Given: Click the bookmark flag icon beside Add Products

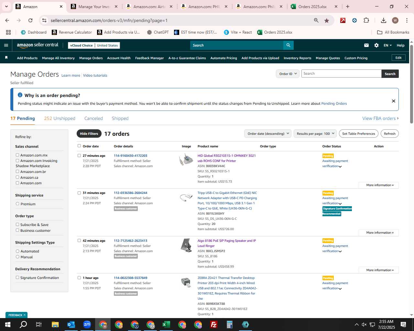Looking at the screenshot, I should pos(6,58).
